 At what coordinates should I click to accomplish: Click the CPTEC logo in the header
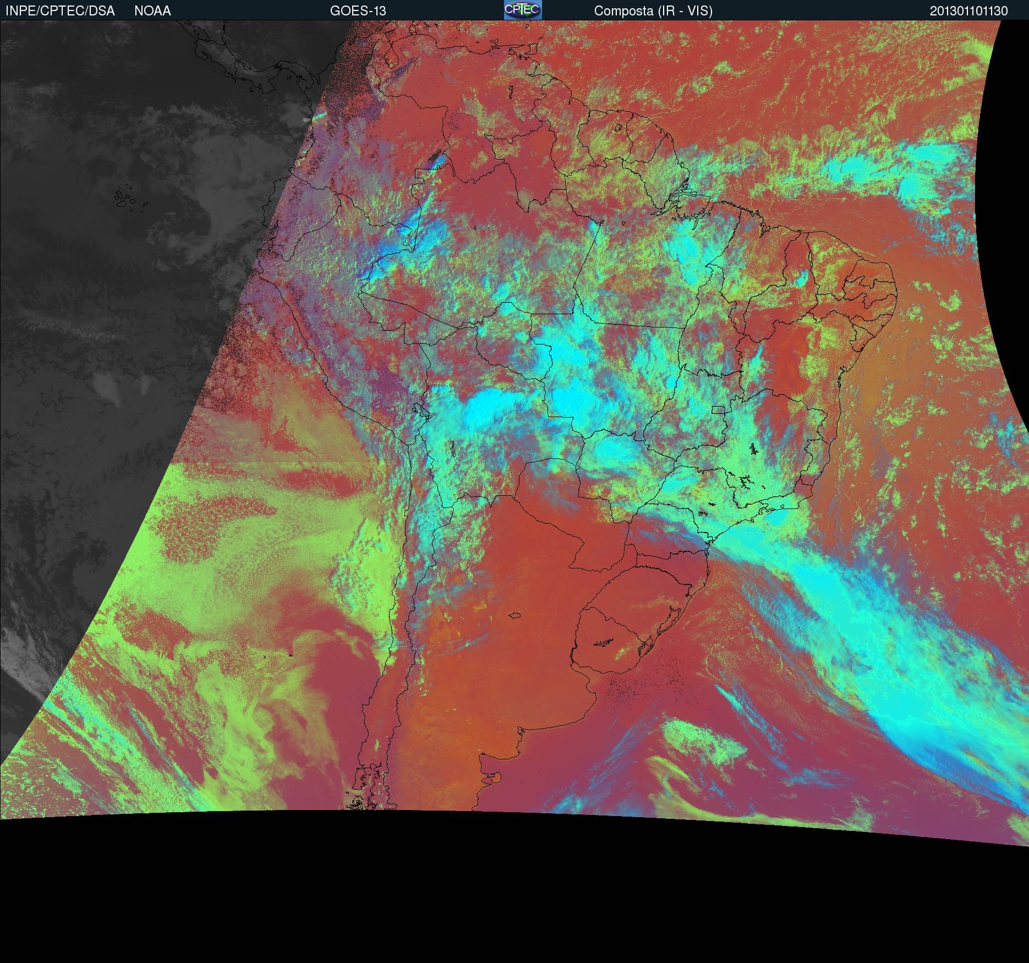pyautogui.click(x=523, y=10)
